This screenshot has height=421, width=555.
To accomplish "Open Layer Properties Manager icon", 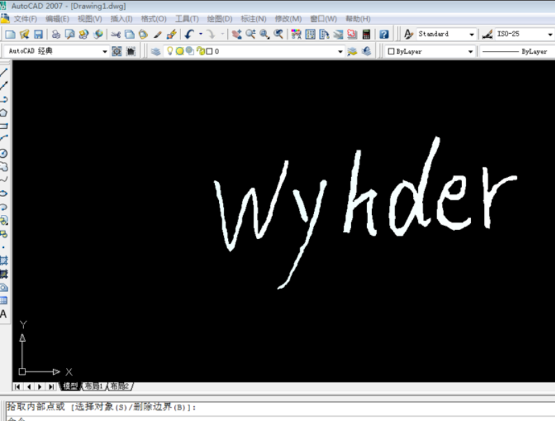I will [156, 52].
